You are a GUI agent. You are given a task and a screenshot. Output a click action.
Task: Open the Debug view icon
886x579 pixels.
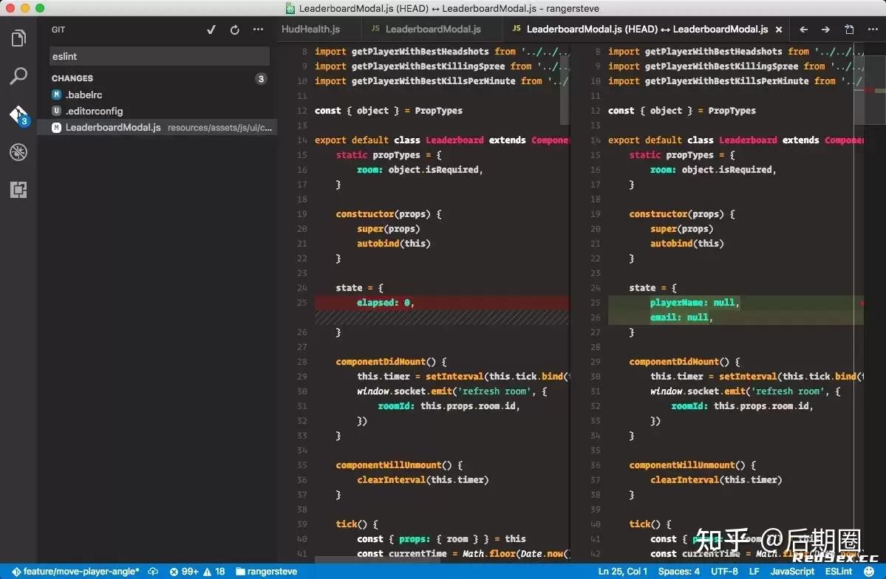click(18, 152)
